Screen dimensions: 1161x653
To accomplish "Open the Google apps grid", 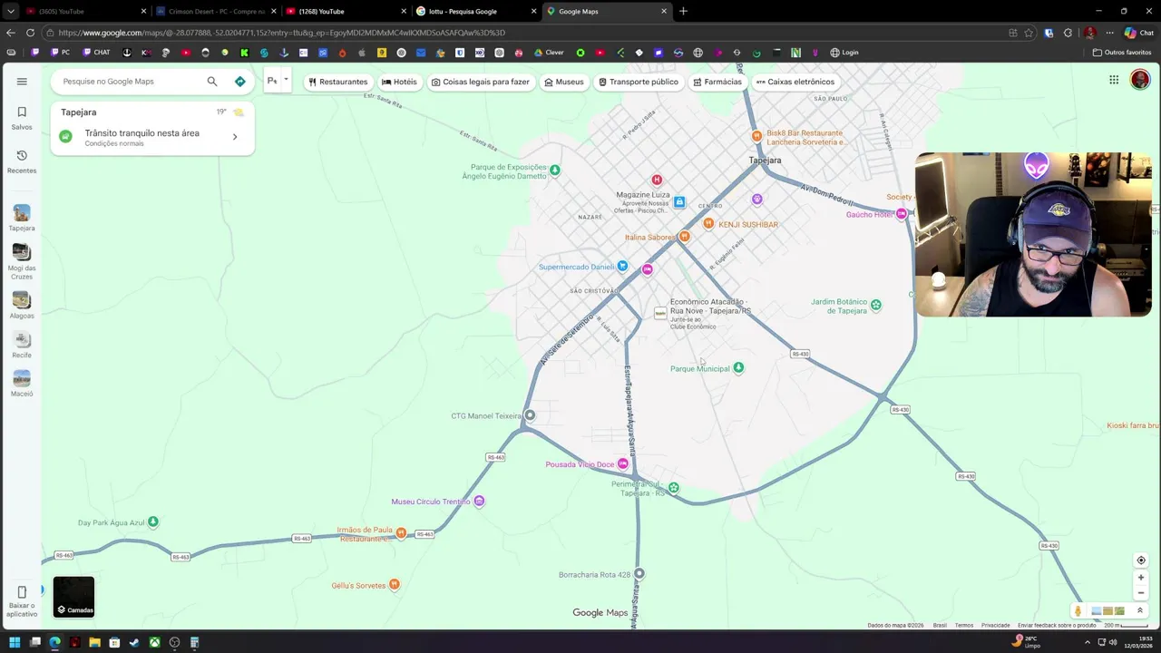I will point(1114,80).
